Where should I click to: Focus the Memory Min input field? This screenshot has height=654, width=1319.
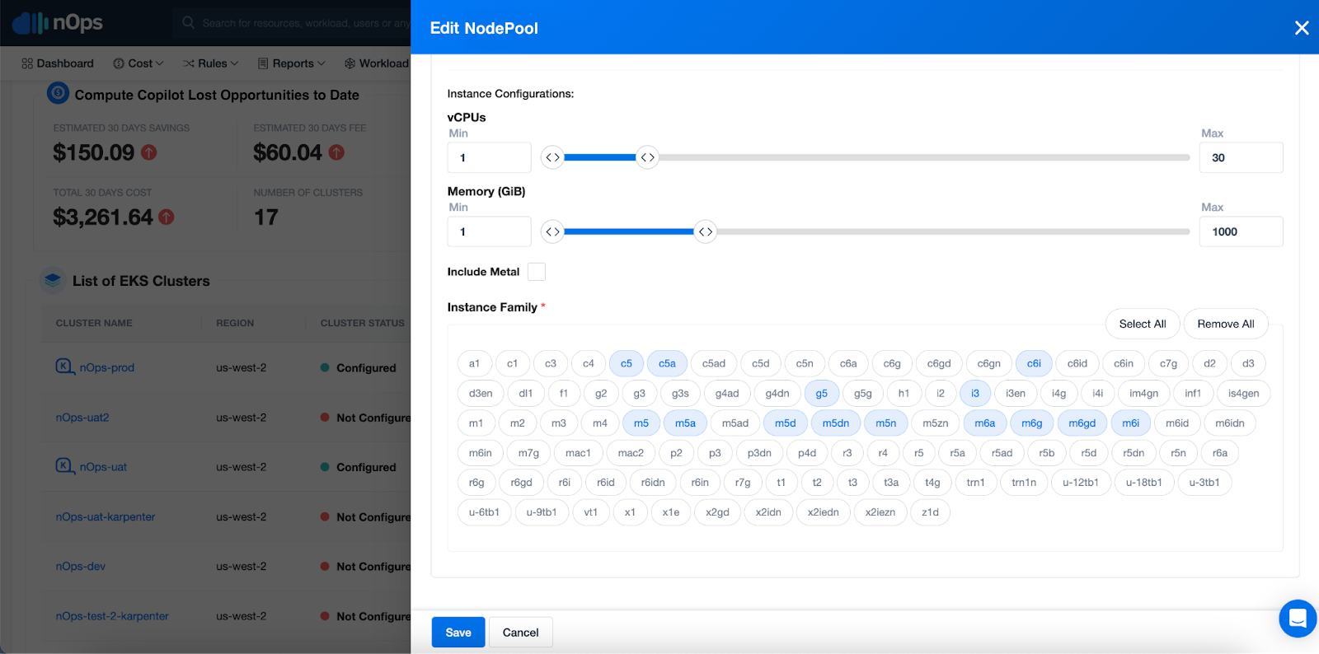point(490,231)
